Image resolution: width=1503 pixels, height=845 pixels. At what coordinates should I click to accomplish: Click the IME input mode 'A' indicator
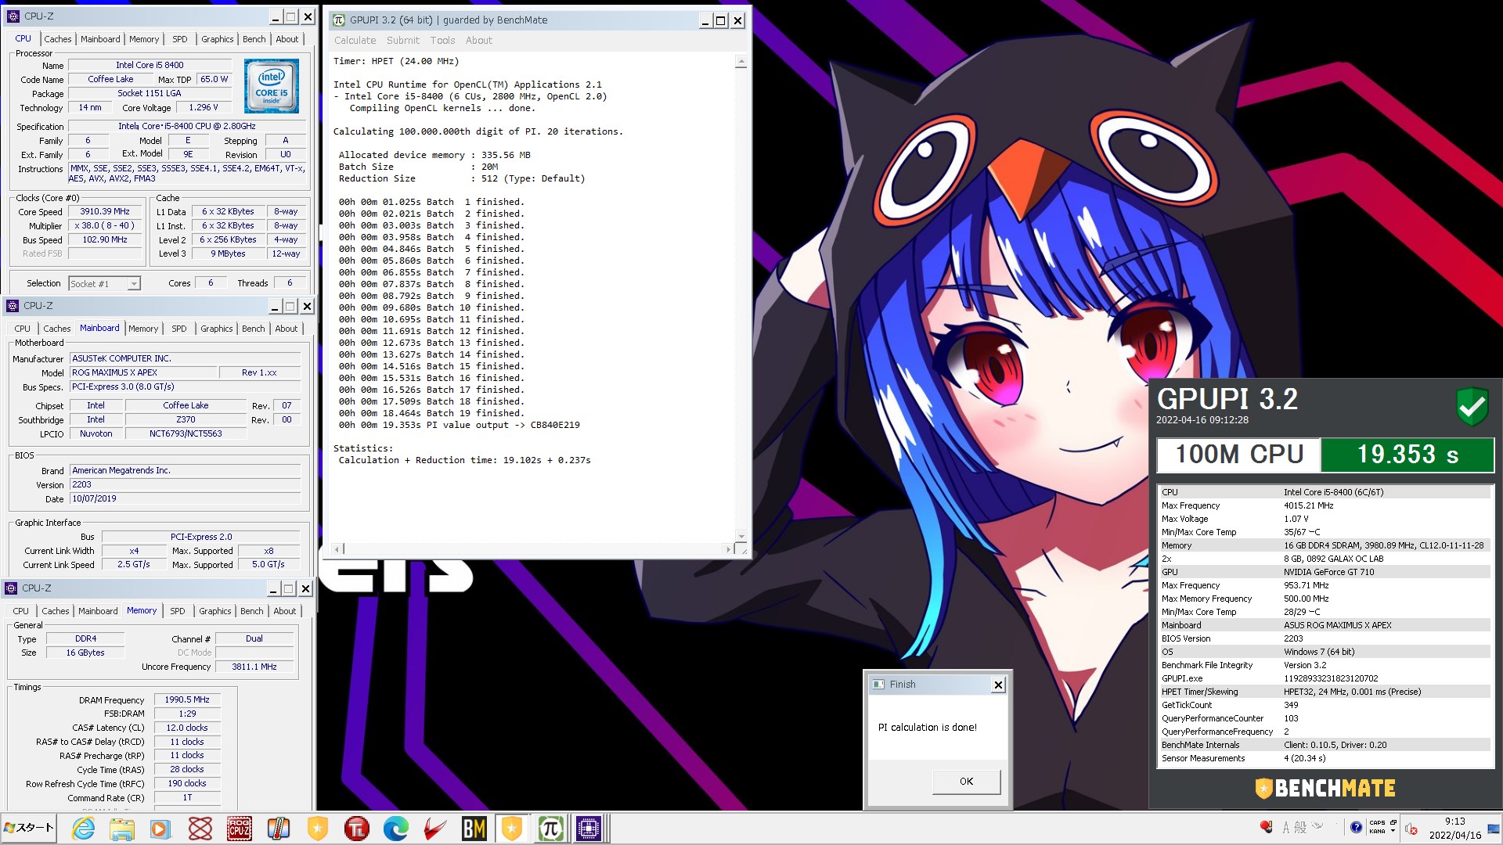(x=1285, y=827)
